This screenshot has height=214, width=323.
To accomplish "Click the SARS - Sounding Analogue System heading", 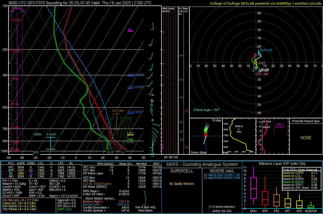I will [x=202, y=164].
